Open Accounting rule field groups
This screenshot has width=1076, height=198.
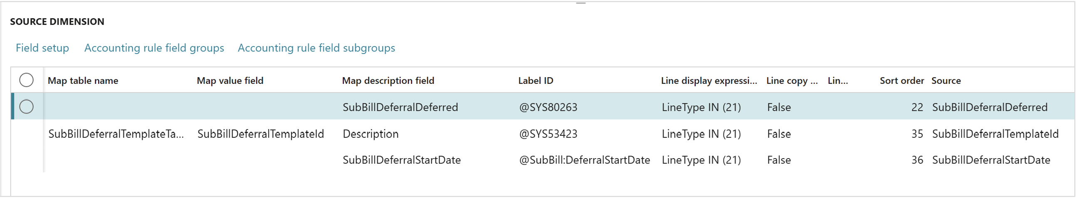click(x=154, y=48)
